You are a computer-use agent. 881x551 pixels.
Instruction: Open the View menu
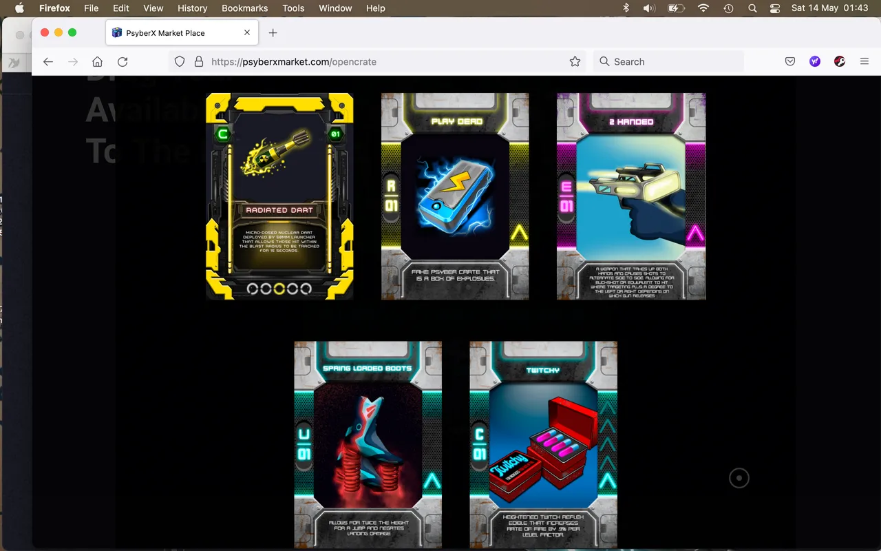(153, 8)
